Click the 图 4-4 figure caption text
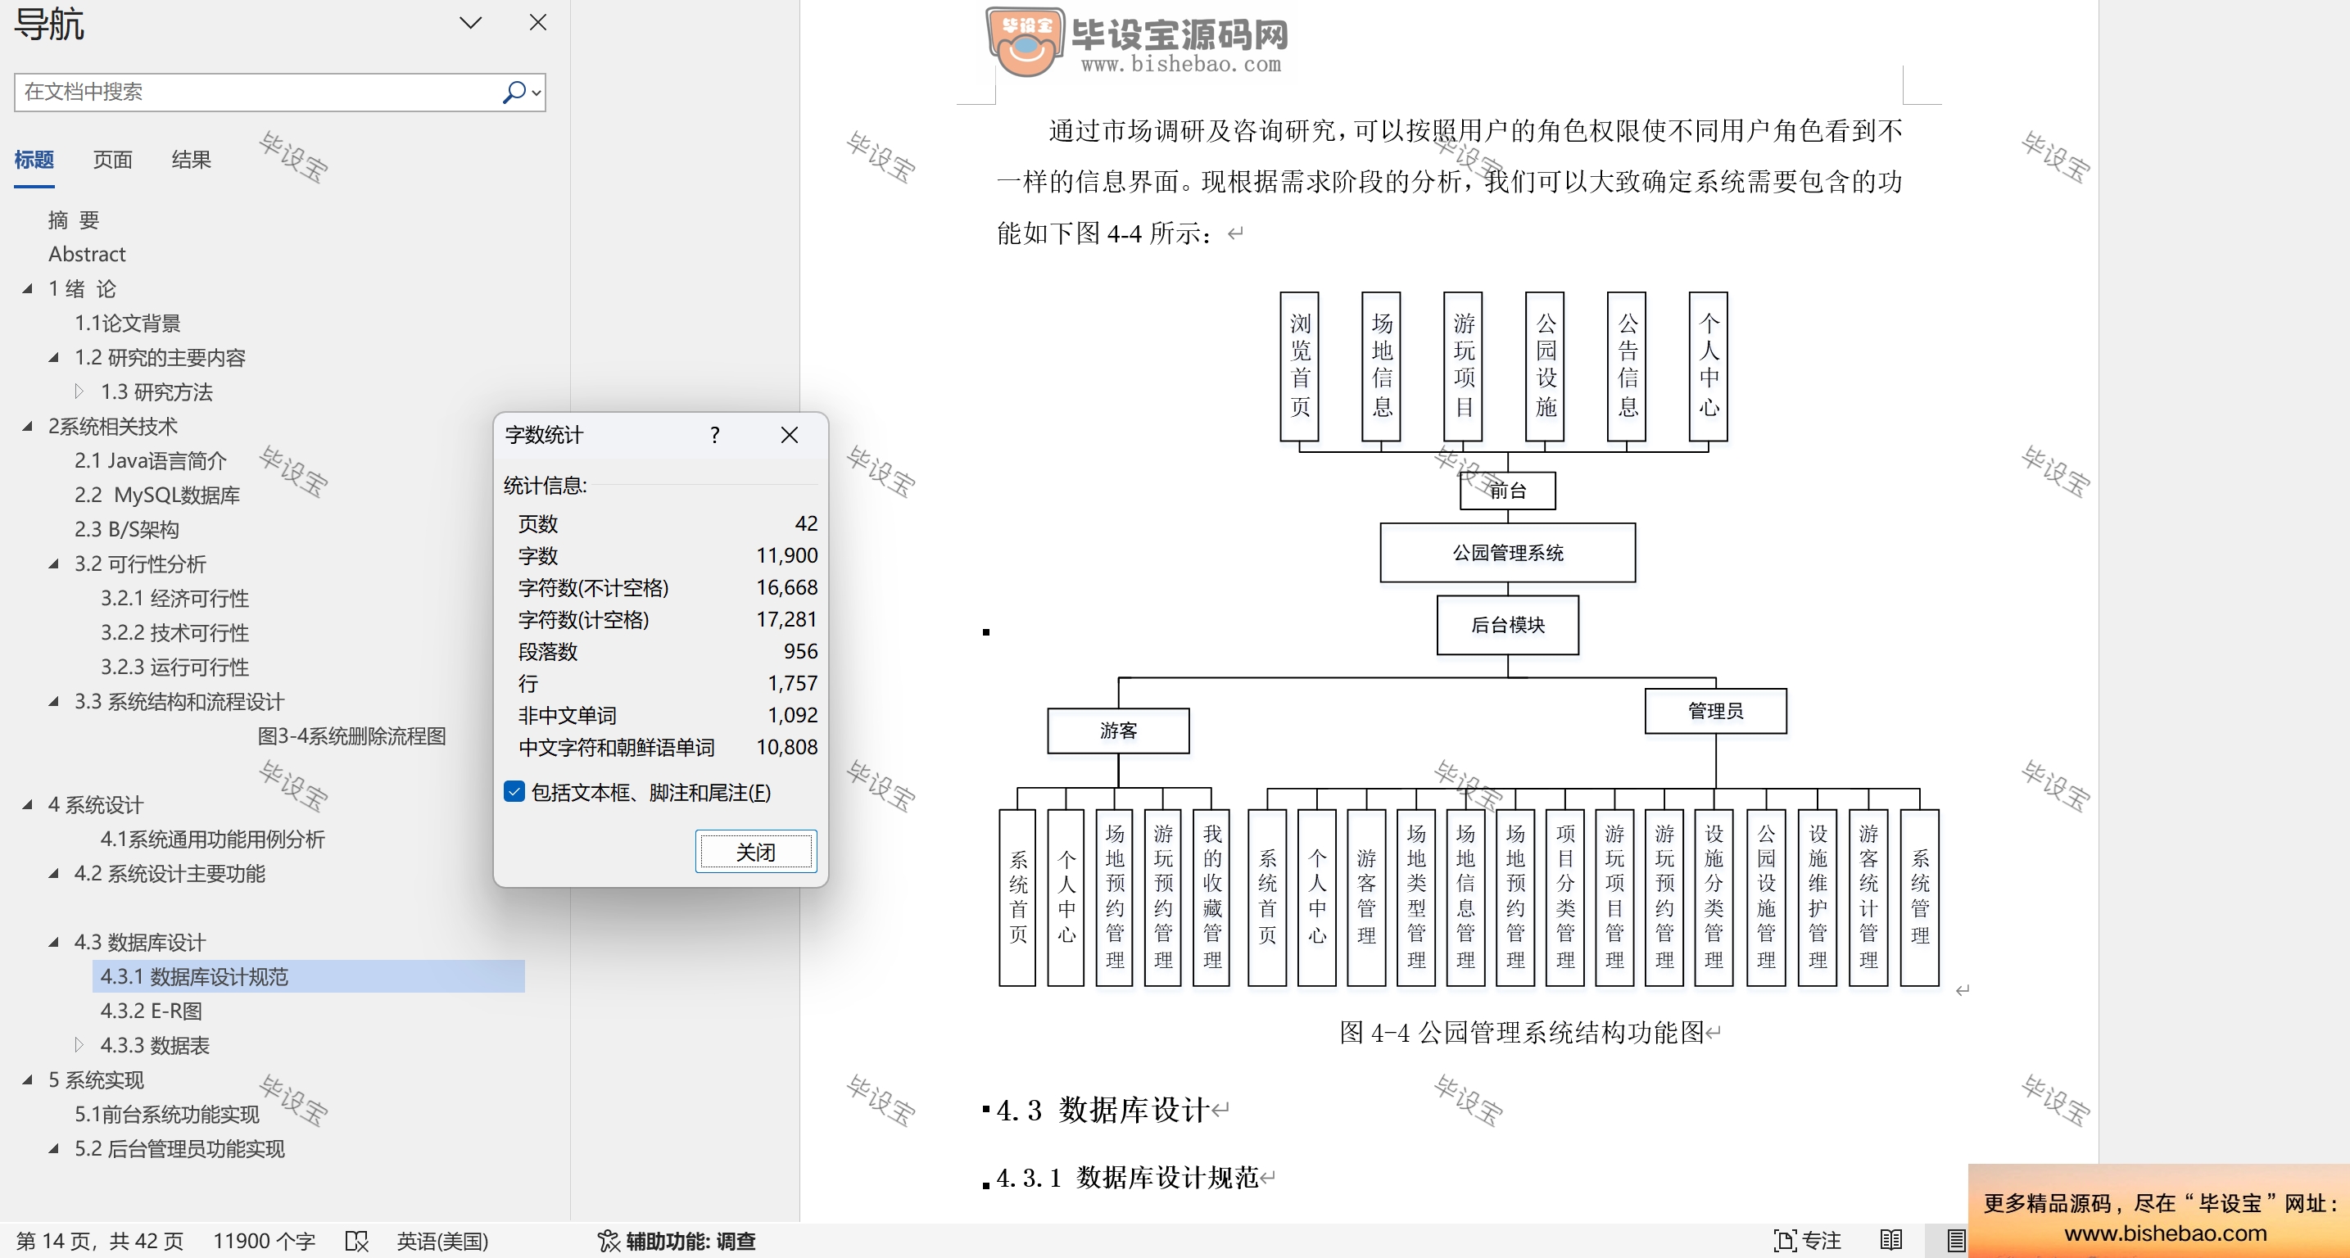 click(x=1522, y=1032)
